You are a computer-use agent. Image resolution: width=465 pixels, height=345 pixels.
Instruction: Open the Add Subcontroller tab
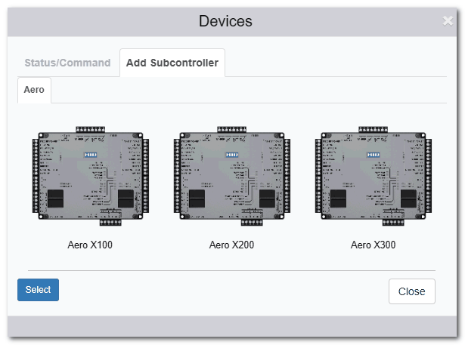coord(172,63)
